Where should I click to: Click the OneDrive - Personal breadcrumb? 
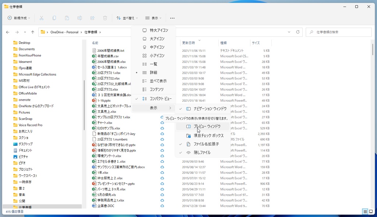[64, 32]
